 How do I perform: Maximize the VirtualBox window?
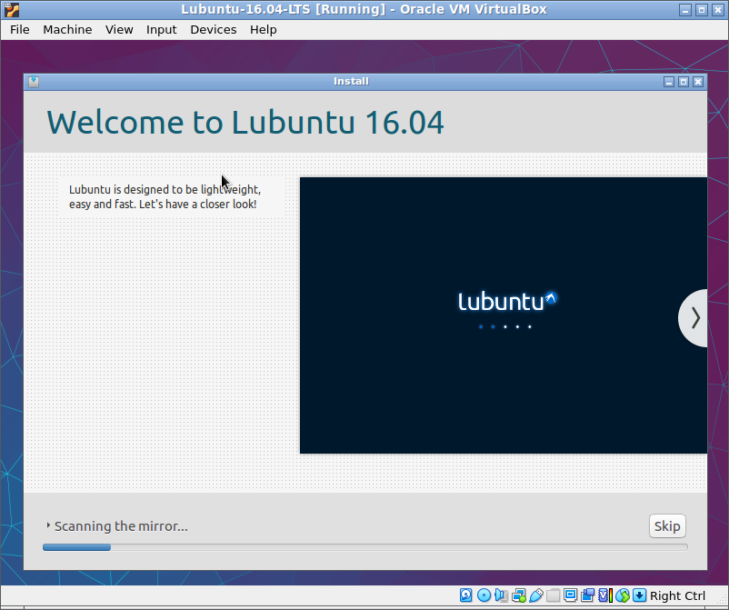(x=702, y=10)
